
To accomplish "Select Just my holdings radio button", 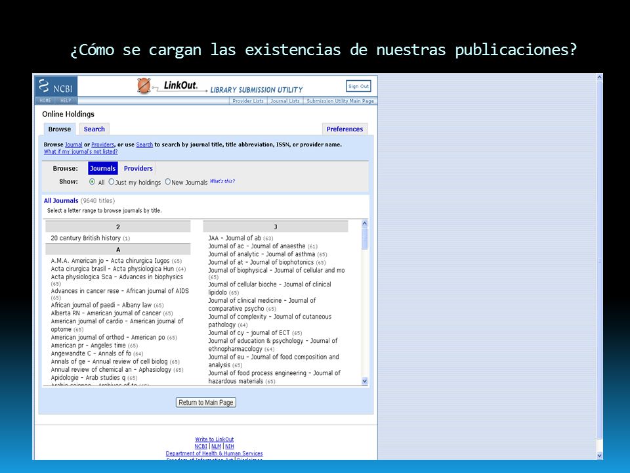I will coord(112,182).
